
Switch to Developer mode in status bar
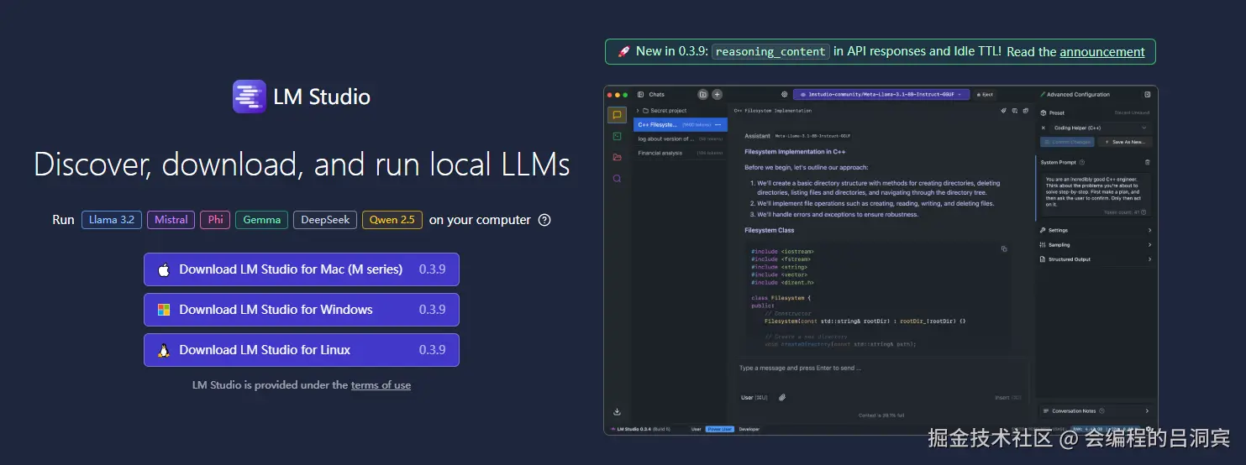749,429
